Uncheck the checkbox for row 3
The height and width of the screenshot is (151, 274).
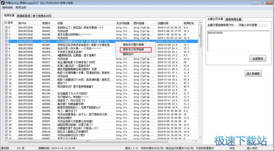[x=7, y=38]
